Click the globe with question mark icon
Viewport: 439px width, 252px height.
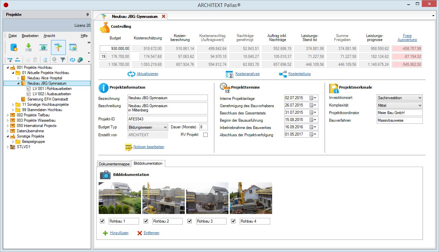(80, 60)
